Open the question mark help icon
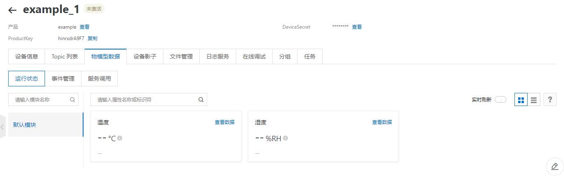The image size is (564, 178). pyautogui.click(x=550, y=100)
